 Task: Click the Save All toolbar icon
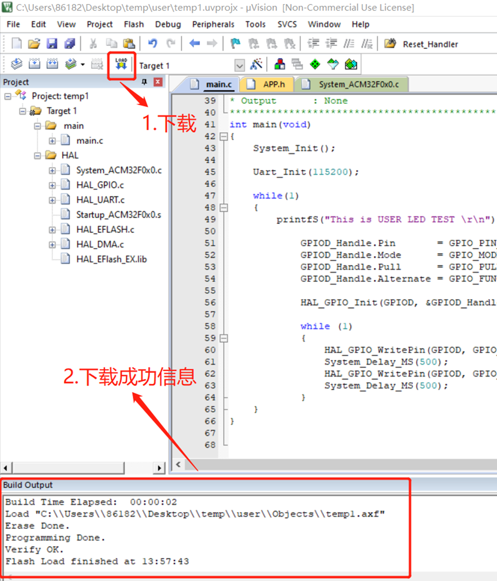70,44
